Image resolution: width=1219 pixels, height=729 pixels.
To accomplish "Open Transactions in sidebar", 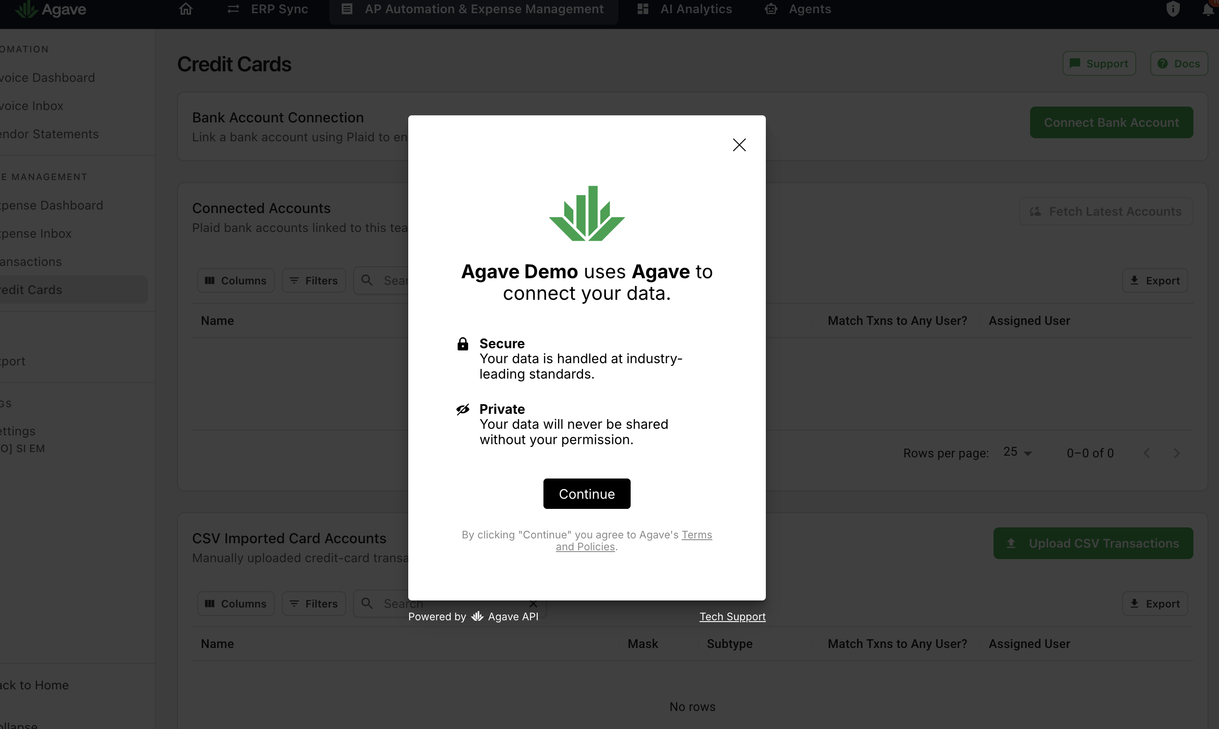I will 31,261.
